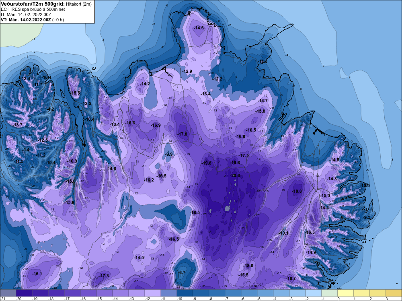402x301 pixels.
Task: Select legend swatch between -16 and -15
Action: click(x=88, y=293)
